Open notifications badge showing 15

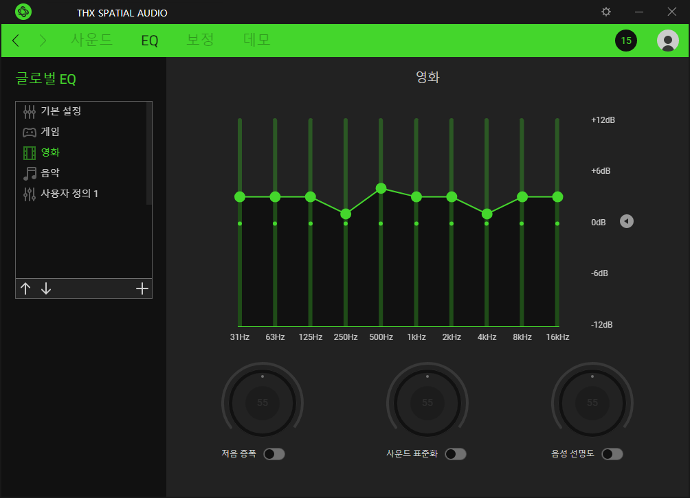click(x=626, y=41)
